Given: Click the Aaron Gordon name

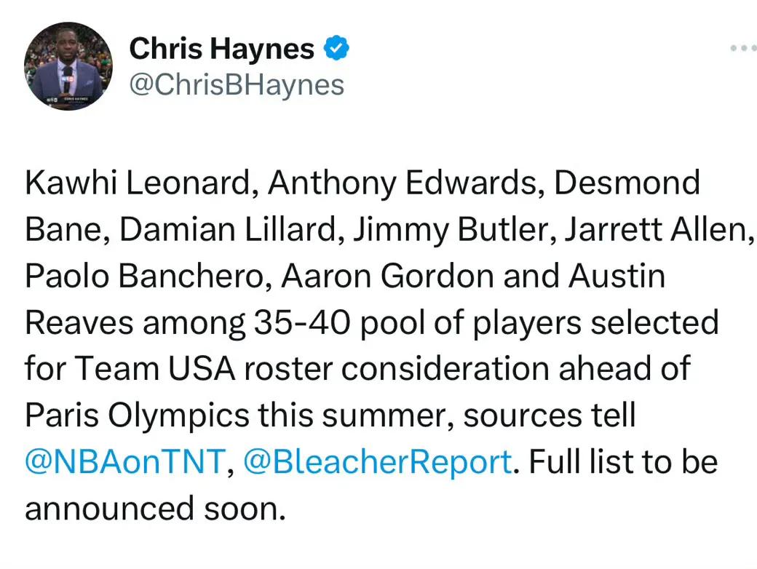Looking at the screenshot, I should click(x=387, y=276).
